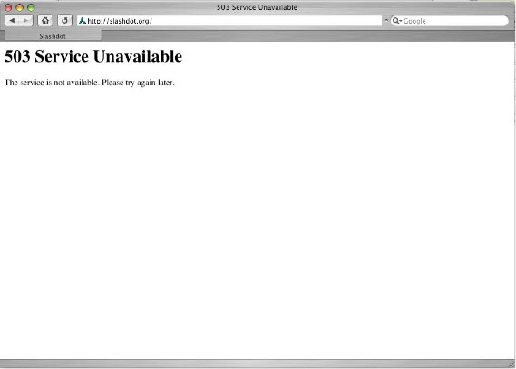
Task: Focus the Google search field
Action: [450, 21]
